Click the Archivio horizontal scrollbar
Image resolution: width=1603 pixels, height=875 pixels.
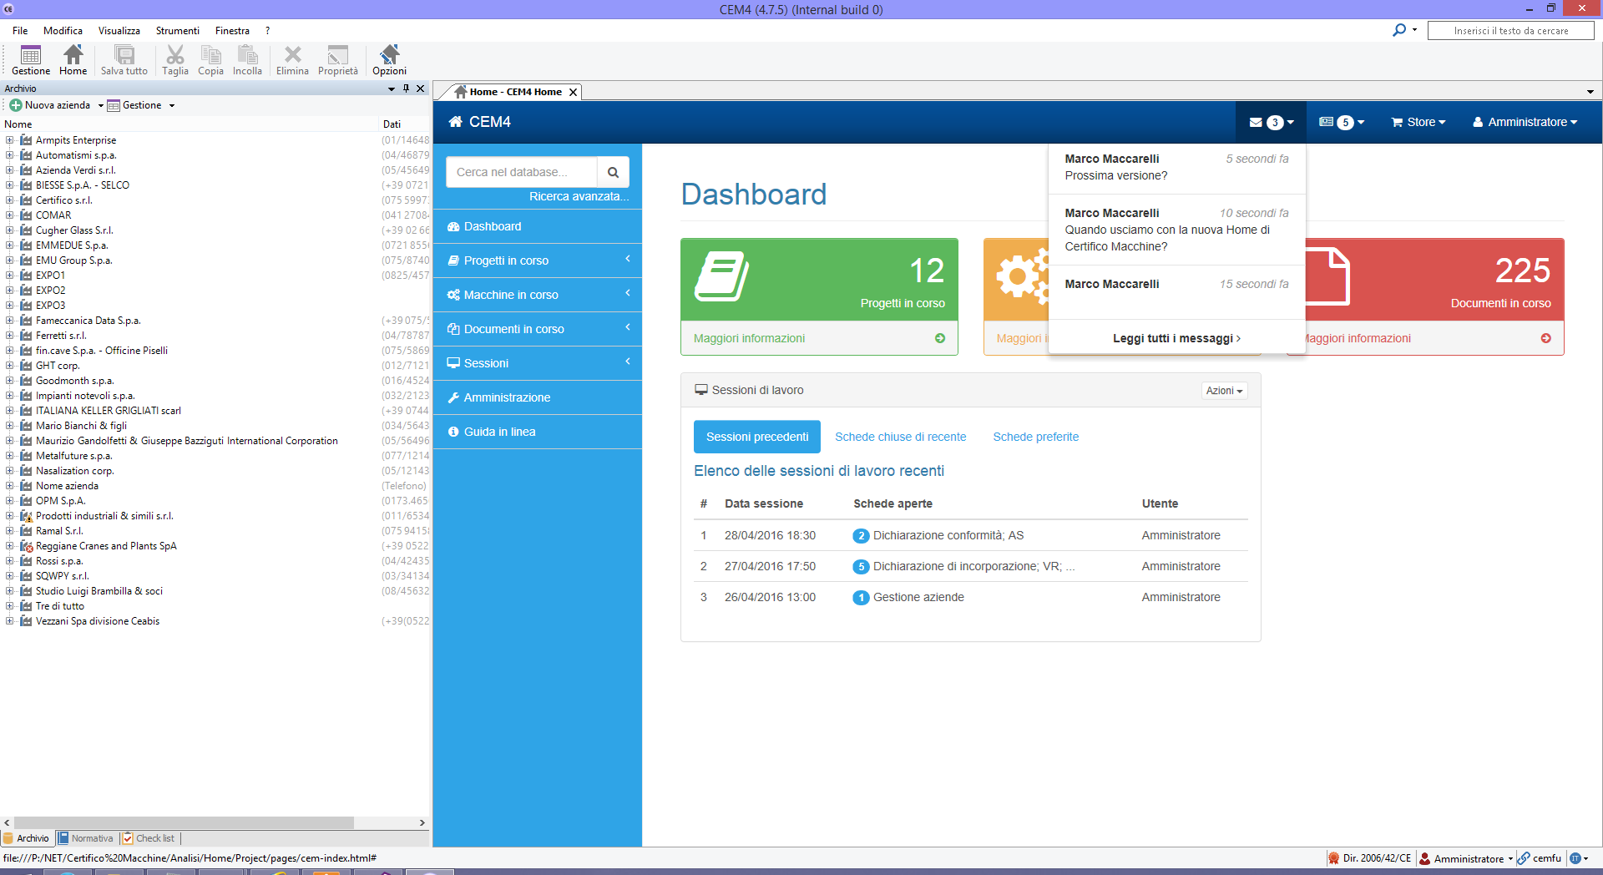[x=184, y=822]
